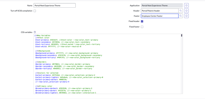The height and width of the screenshot is (99, 205).
Task: Place cursor on $select-primary-lighter line
Action: click(69, 77)
